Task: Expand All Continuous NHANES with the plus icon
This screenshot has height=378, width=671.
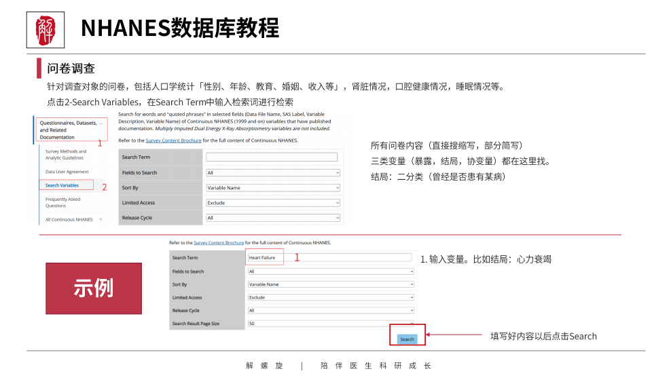Action: [101, 219]
